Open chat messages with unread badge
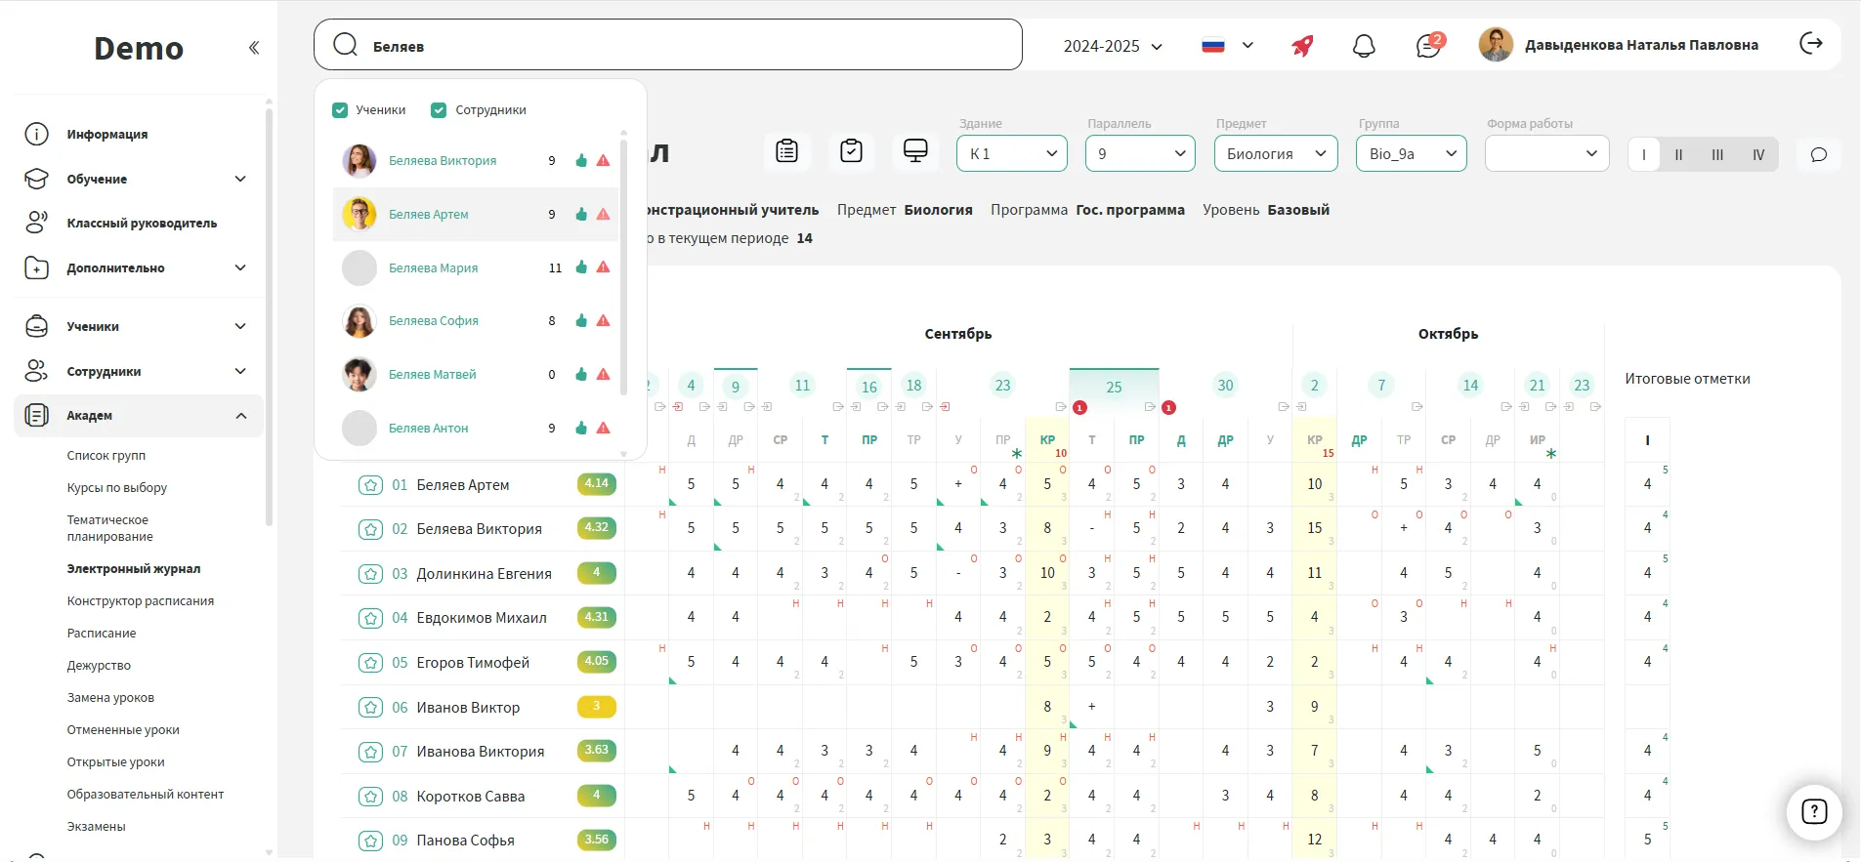This screenshot has height=862, width=1861. pyautogui.click(x=1428, y=45)
